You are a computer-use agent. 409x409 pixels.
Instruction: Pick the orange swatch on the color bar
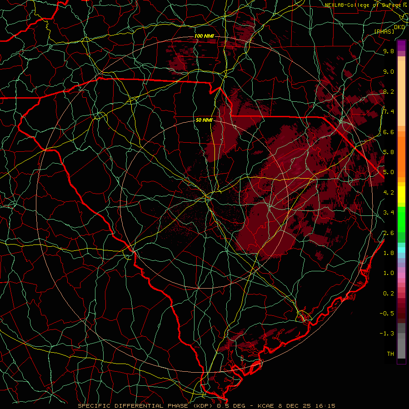pos(401,156)
